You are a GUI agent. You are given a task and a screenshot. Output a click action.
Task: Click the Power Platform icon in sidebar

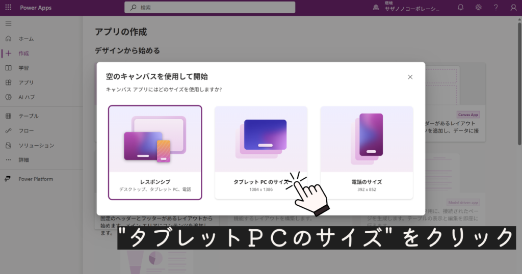pos(8,179)
